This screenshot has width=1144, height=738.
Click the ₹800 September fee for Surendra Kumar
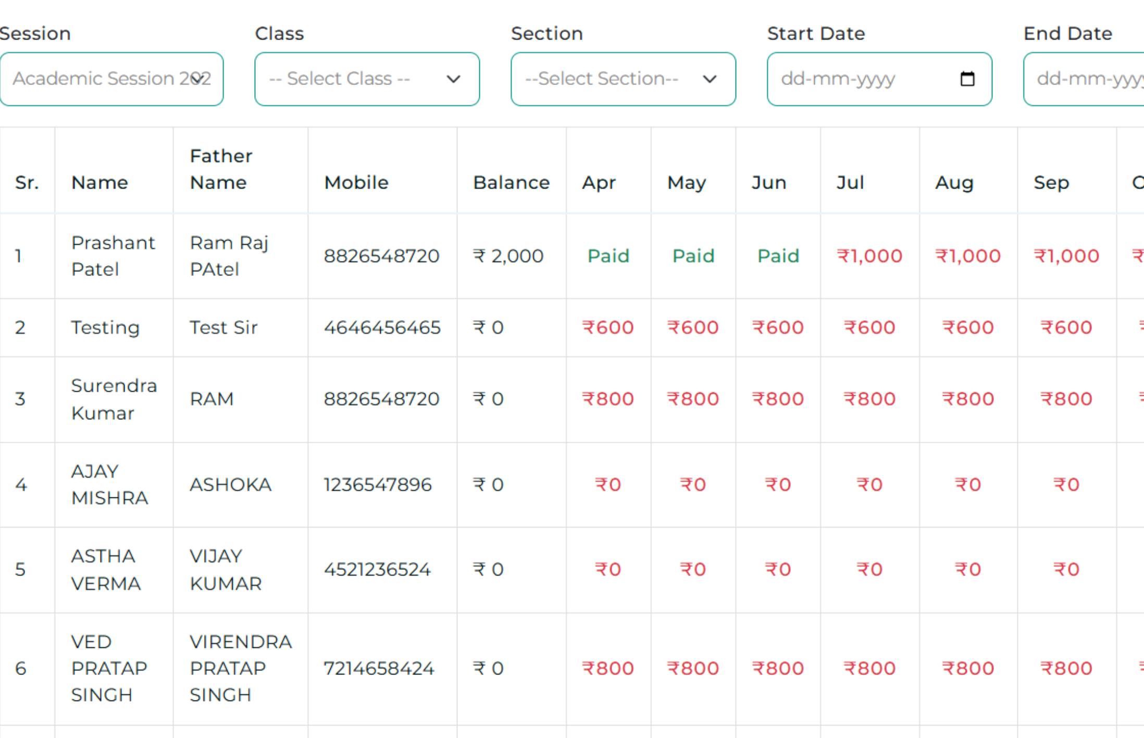pos(1066,398)
